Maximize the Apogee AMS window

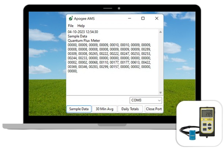143,18
